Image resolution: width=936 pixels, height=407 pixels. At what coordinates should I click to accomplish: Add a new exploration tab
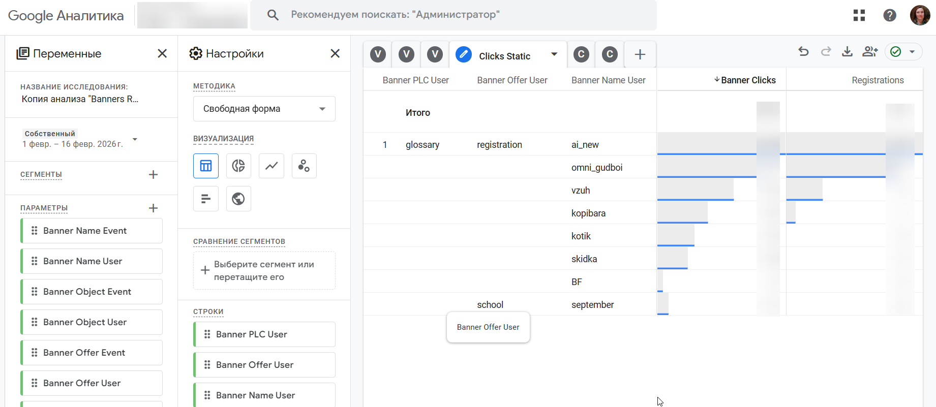pos(640,54)
